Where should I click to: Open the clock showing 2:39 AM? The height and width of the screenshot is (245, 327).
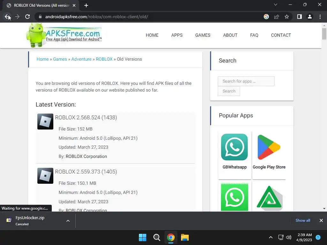[304, 237]
